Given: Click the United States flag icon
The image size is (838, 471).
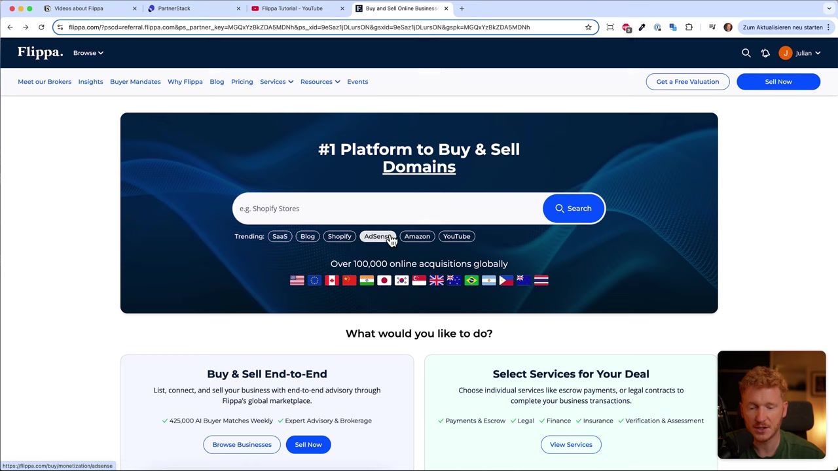Looking at the screenshot, I should pos(297,280).
